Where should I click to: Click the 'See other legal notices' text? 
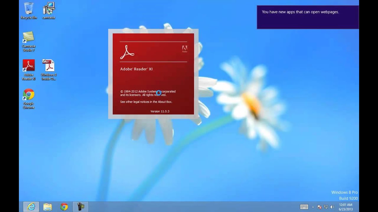pos(146,102)
